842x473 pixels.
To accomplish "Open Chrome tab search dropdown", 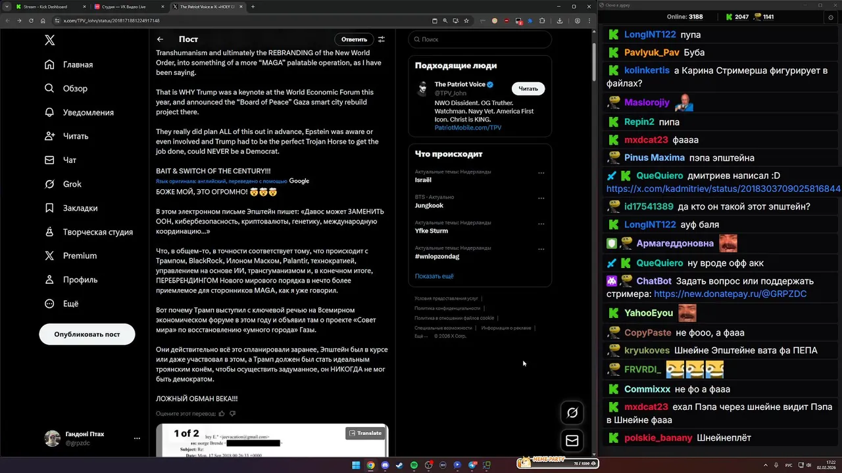I will click(x=7, y=7).
